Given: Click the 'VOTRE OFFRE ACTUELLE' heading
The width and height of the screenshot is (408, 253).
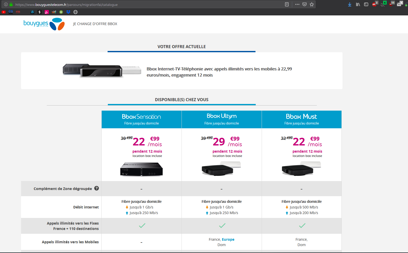Looking at the screenshot, I should pos(182,47).
